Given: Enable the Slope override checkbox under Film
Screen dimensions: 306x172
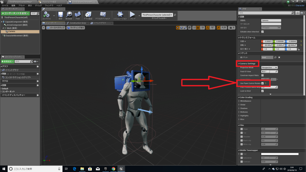Looking at the screenshot, I should 241,129.
